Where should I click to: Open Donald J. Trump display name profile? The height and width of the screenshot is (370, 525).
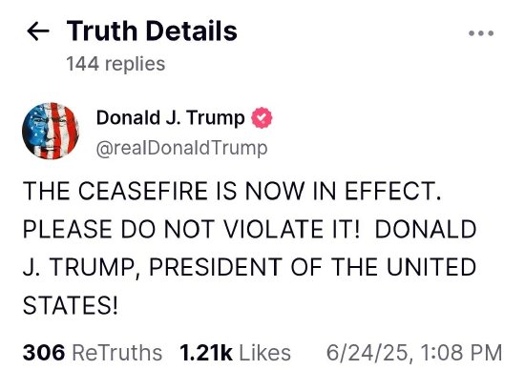tap(171, 117)
